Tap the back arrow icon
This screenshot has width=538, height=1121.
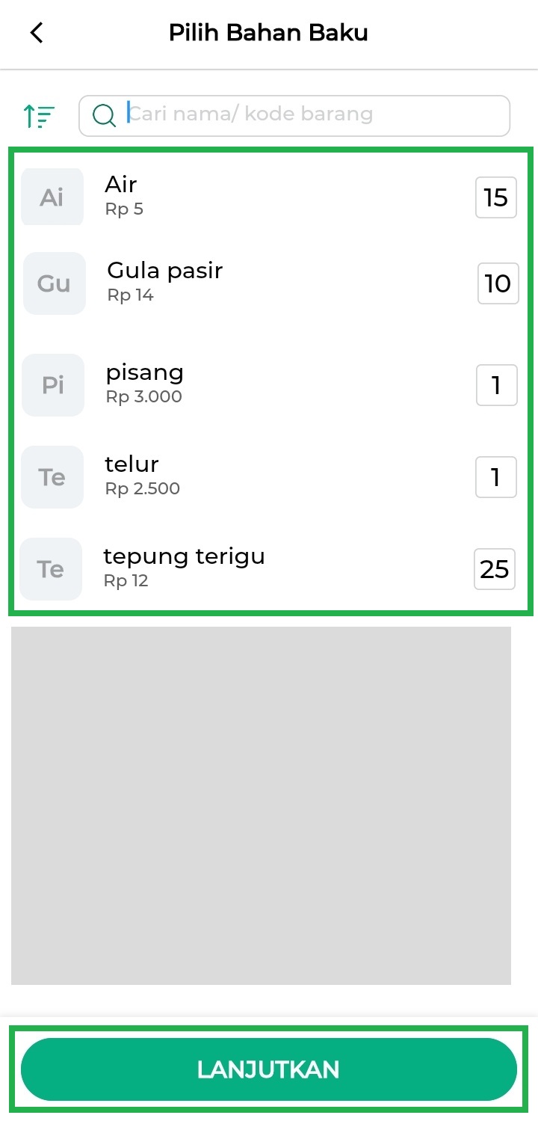37,33
